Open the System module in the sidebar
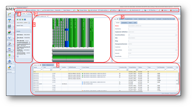 click(x=10, y=68)
